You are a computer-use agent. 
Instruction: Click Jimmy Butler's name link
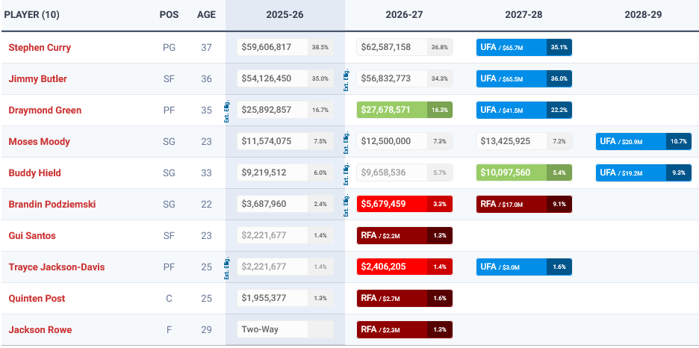37,79
